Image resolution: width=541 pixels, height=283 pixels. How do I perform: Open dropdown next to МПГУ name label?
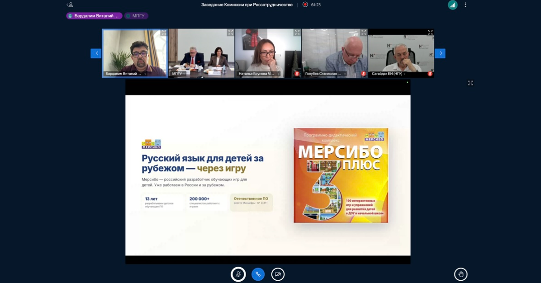(185, 74)
